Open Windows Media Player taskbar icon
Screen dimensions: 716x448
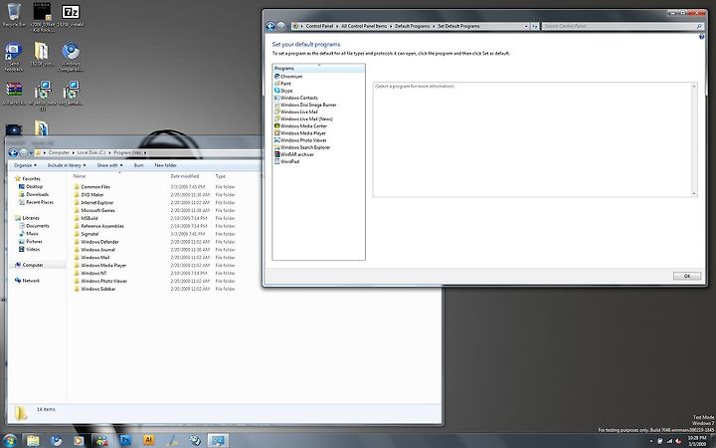[79, 440]
